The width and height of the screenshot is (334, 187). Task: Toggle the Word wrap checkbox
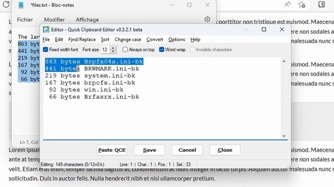click(162, 50)
